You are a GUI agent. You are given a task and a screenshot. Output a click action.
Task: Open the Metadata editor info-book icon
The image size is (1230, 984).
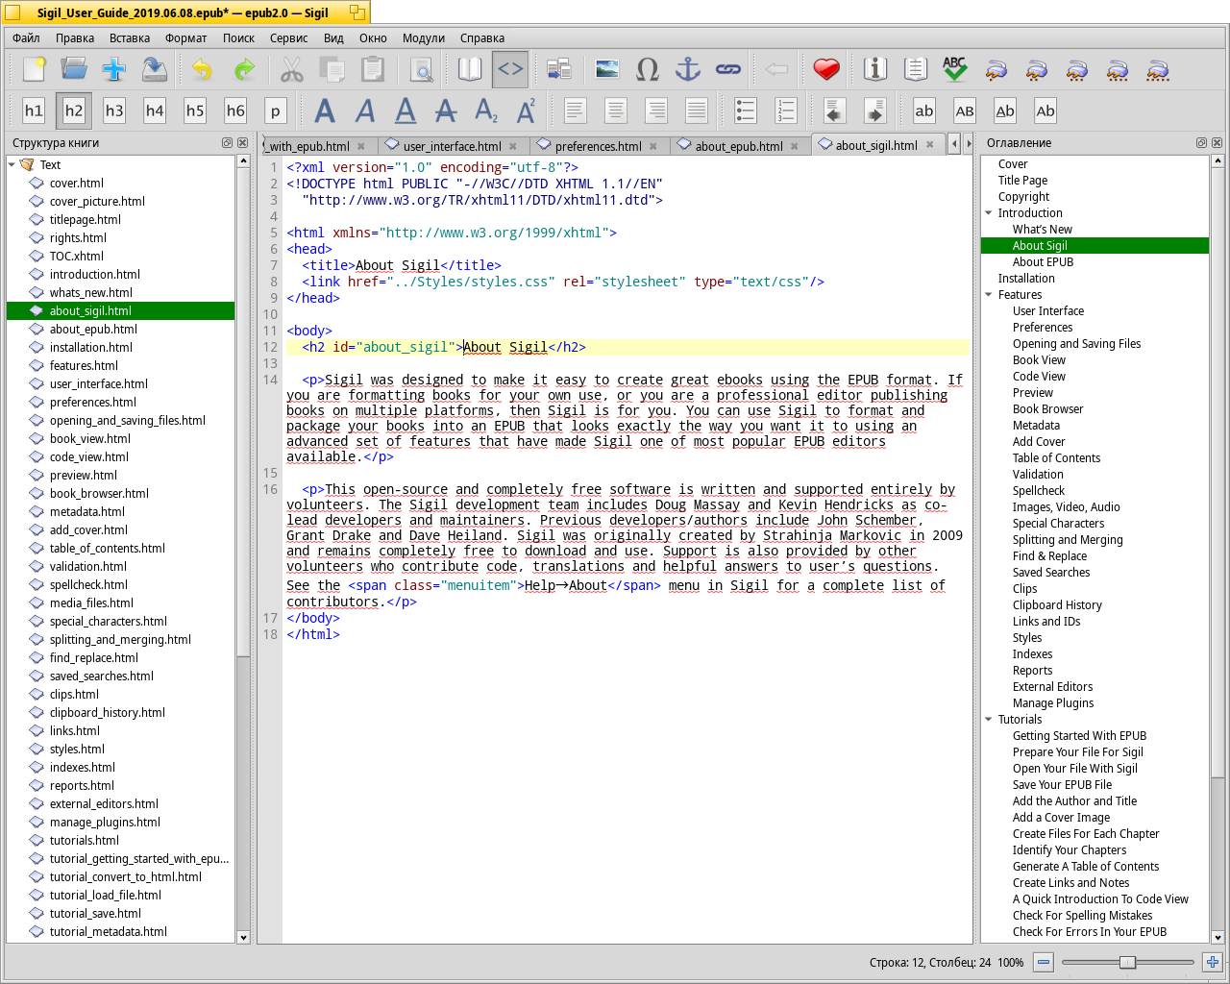pyautogui.click(x=874, y=69)
